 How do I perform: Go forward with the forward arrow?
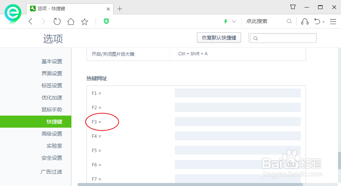43,21
